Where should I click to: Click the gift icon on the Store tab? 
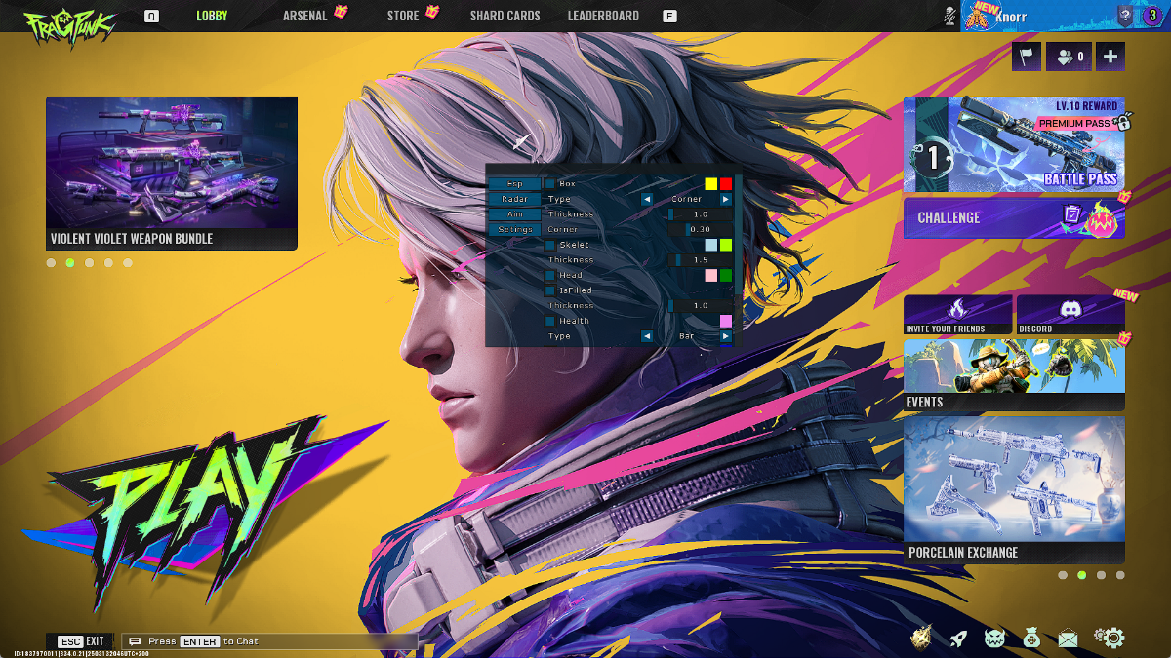(431, 12)
